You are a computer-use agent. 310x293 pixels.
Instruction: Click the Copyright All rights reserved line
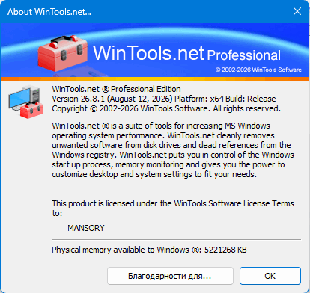click(166, 108)
